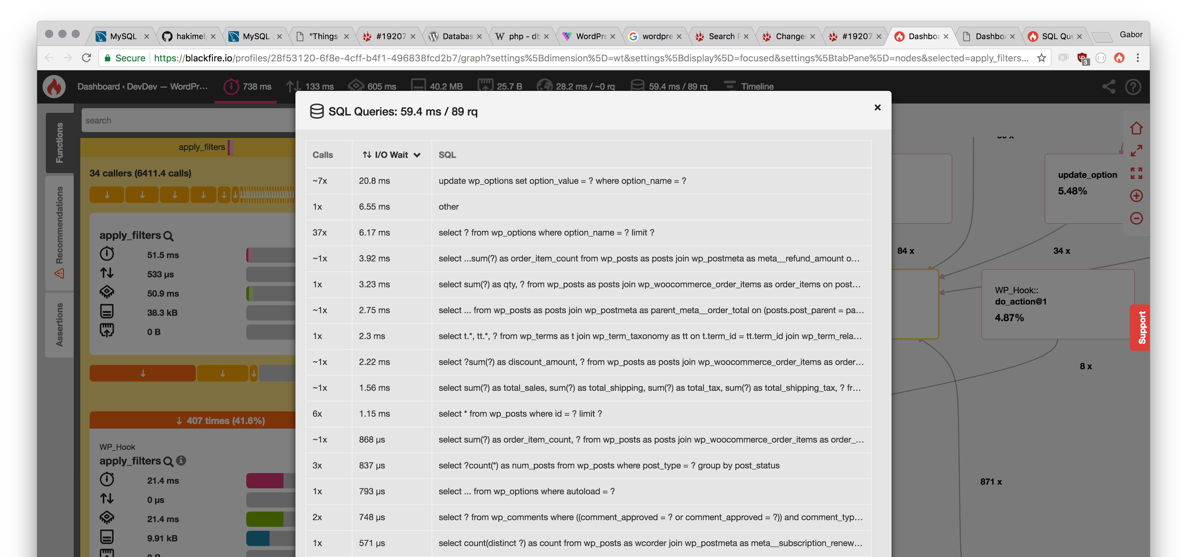Click the 37x select from wp_options row
This screenshot has width=1187, height=557.
(x=589, y=232)
